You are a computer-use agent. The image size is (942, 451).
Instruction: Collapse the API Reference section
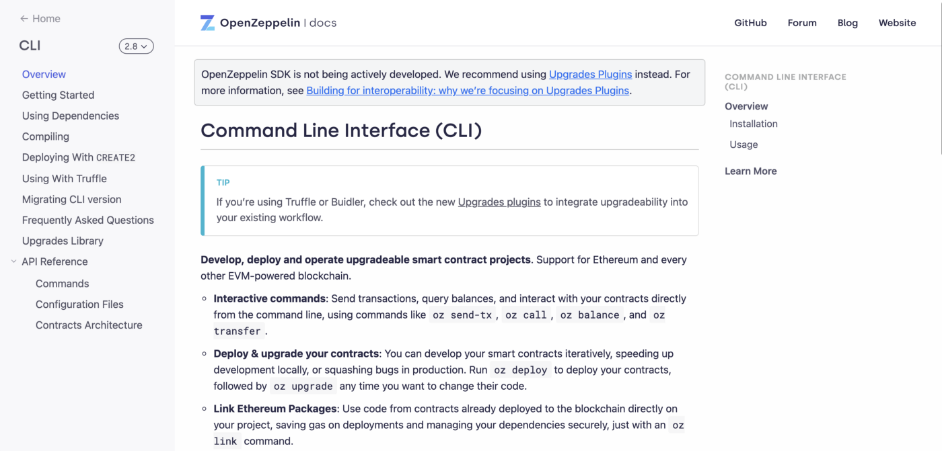[x=13, y=261]
